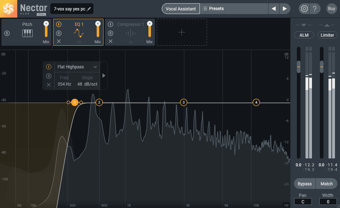
Task: Open the settings gear
Action: [304, 9]
